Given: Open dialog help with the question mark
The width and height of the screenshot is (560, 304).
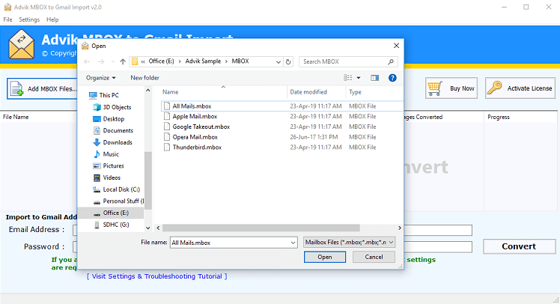Looking at the screenshot, I should pos(392,78).
